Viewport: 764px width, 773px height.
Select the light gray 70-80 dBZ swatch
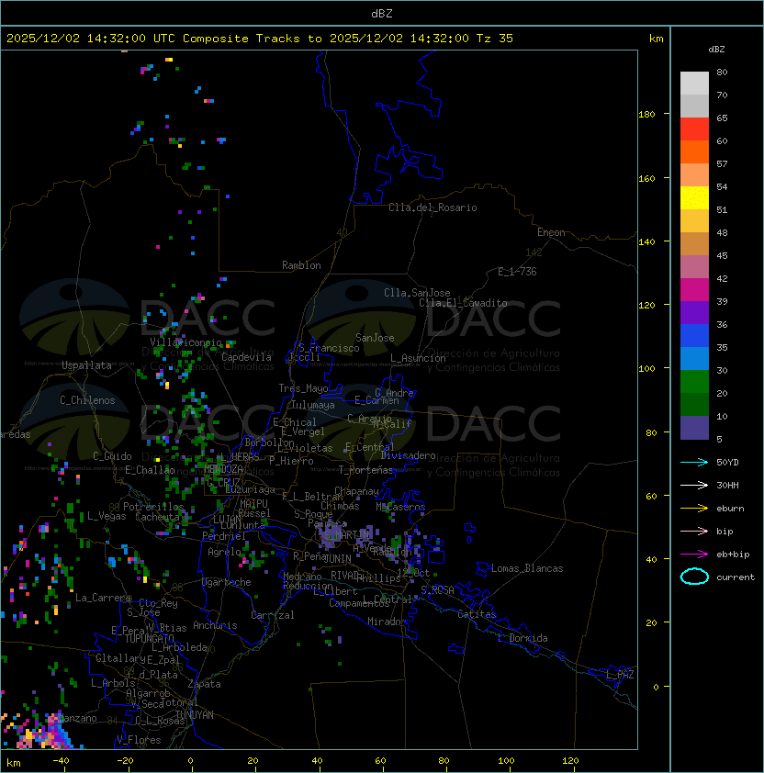tap(694, 84)
